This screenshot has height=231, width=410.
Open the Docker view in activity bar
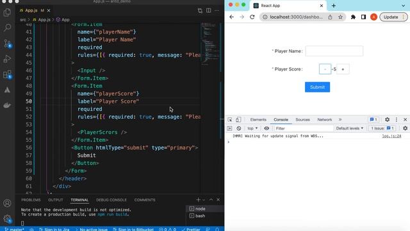(x=7, y=105)
